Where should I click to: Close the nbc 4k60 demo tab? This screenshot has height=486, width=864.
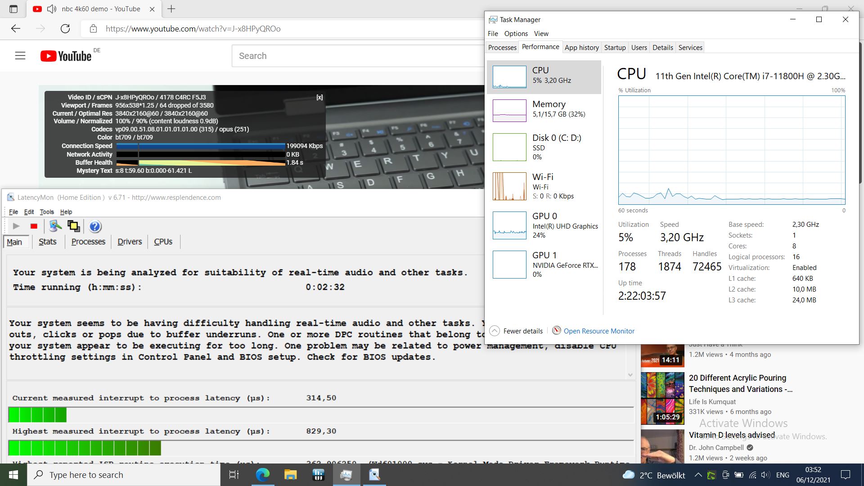click(152, 9)
